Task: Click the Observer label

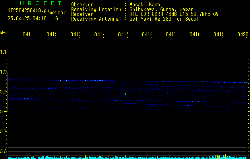Action: 82,5
